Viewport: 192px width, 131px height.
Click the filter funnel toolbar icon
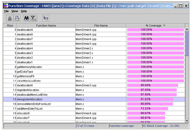click(x=34, y=19)
